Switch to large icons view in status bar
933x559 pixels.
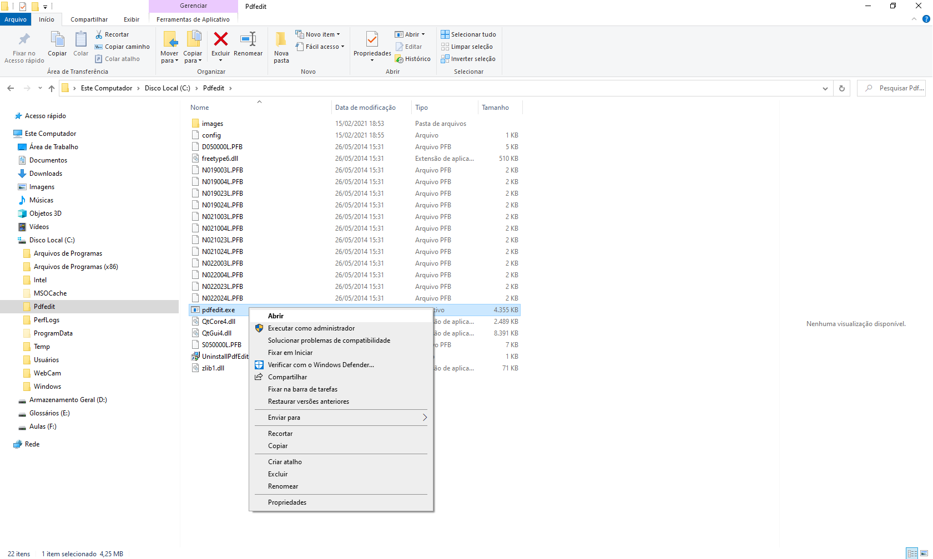924,553
